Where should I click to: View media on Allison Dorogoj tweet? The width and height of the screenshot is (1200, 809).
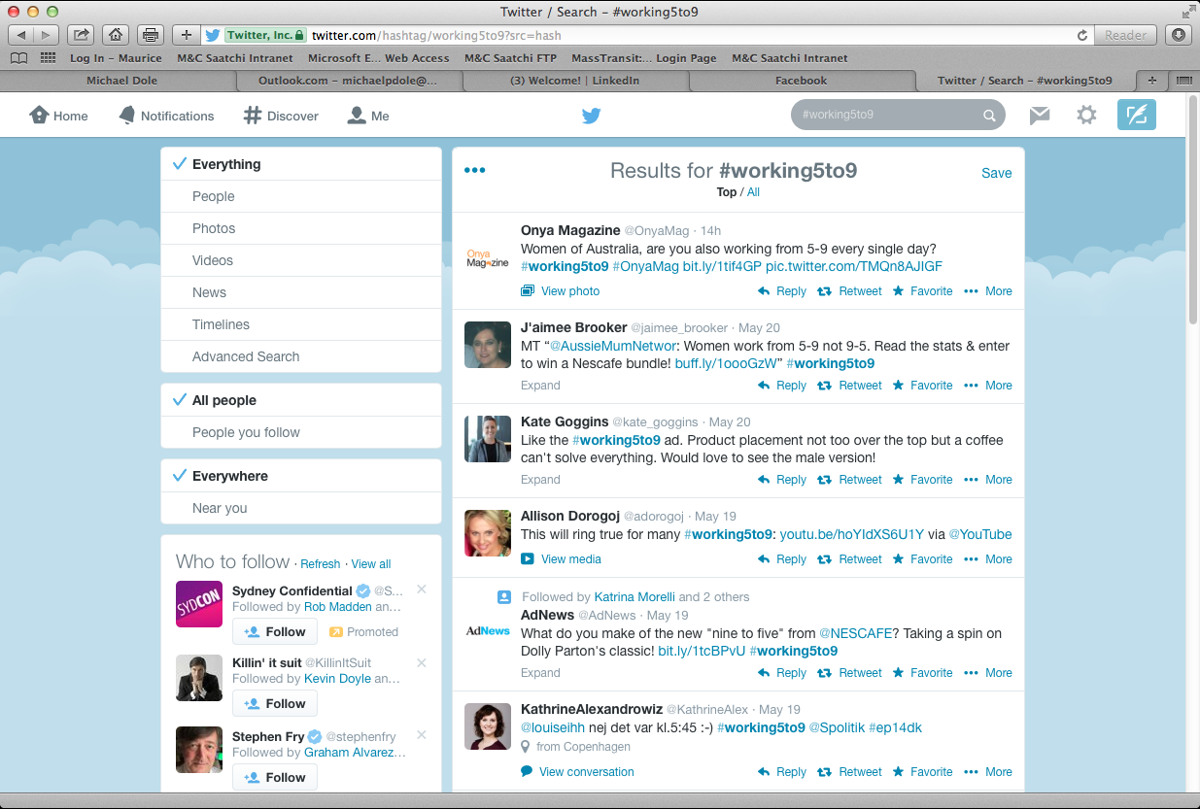[x=561, y=559]
